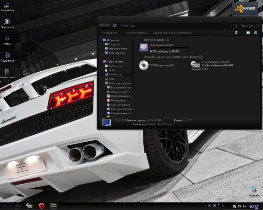Viewport: 263px width, 210px height.
Task: Click the computer icon in details pane
Action: point(107,122)
